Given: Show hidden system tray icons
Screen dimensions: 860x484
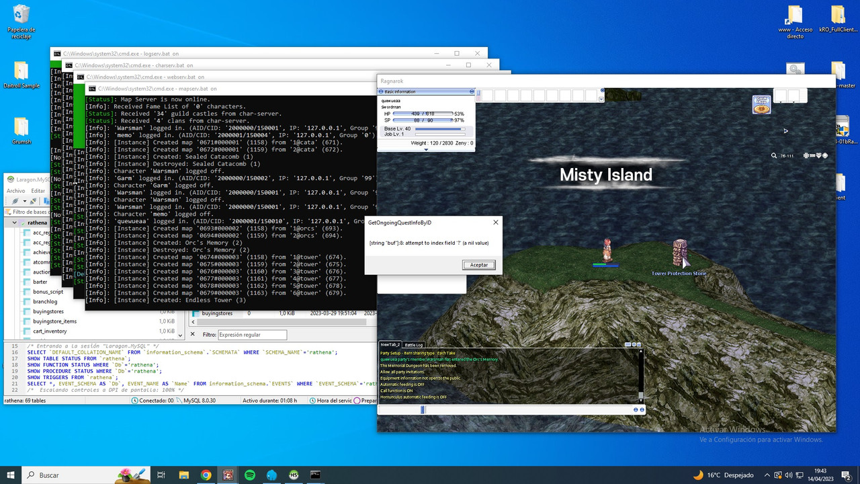Looking at the screenshot, I should (768, 475).
